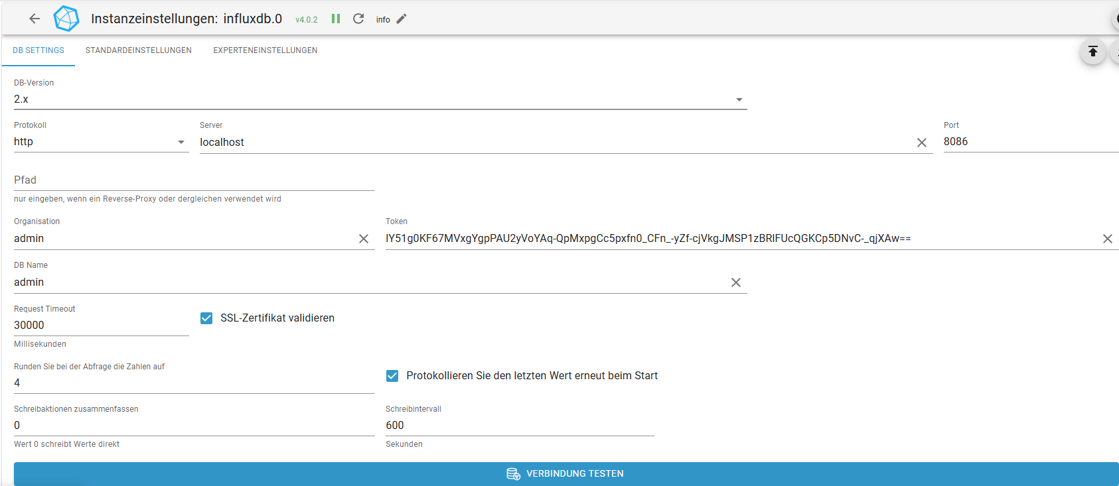1119x486 pixels.
Task: Switch to DB Settings tab
Action: pos(38,50)
